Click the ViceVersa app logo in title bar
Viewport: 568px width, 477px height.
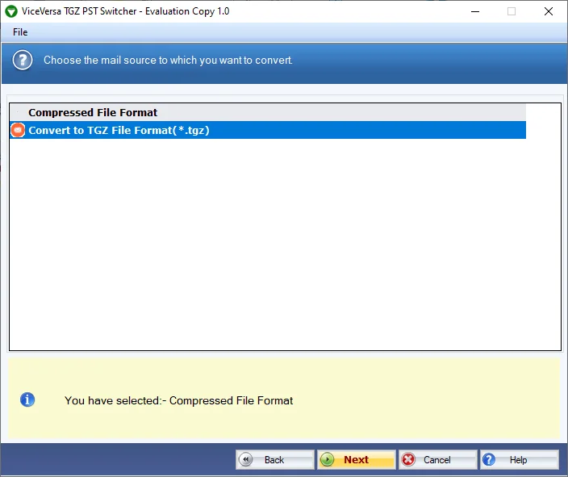(x=11, y=11)
